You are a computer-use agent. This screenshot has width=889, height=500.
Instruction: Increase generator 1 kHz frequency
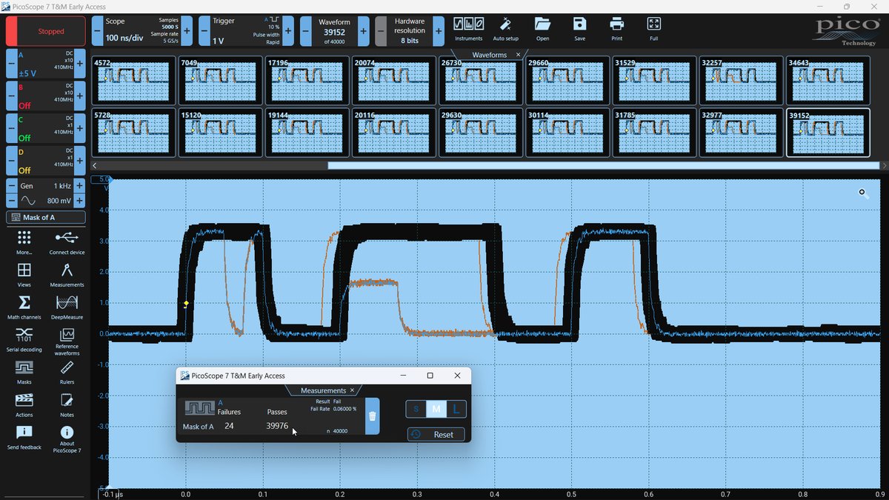tap(80, 186)
